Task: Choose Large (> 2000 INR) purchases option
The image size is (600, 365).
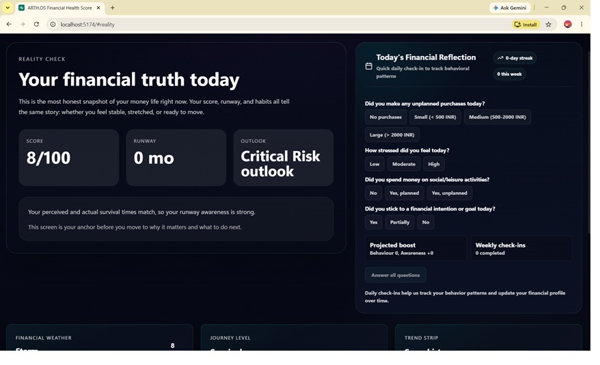Action: click(392, 135)
